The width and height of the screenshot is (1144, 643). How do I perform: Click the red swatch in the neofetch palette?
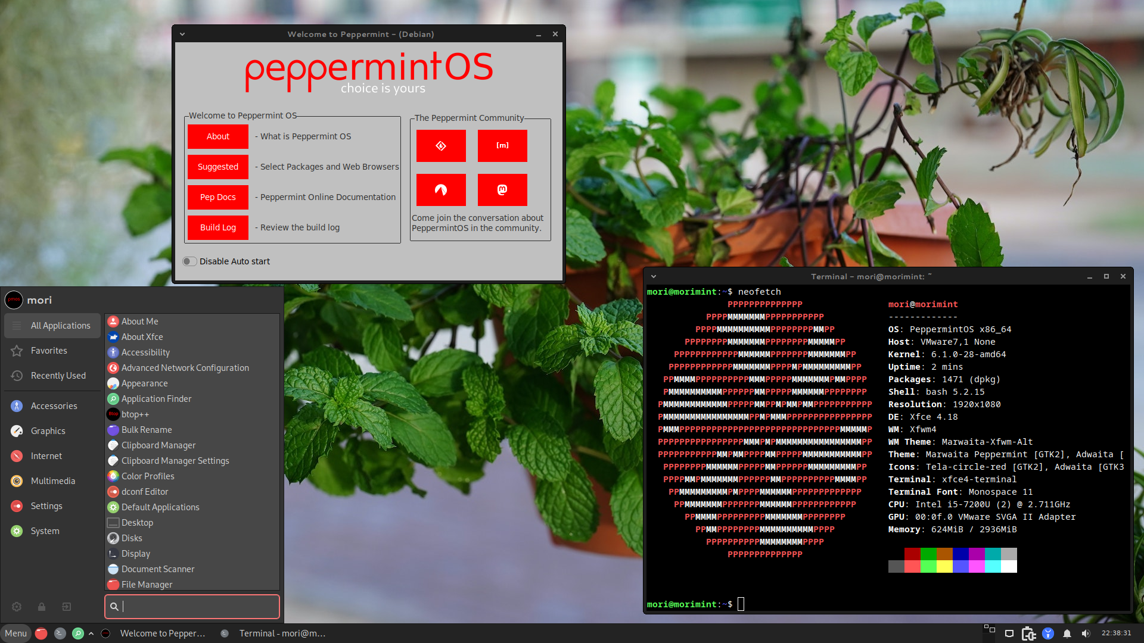912,554
